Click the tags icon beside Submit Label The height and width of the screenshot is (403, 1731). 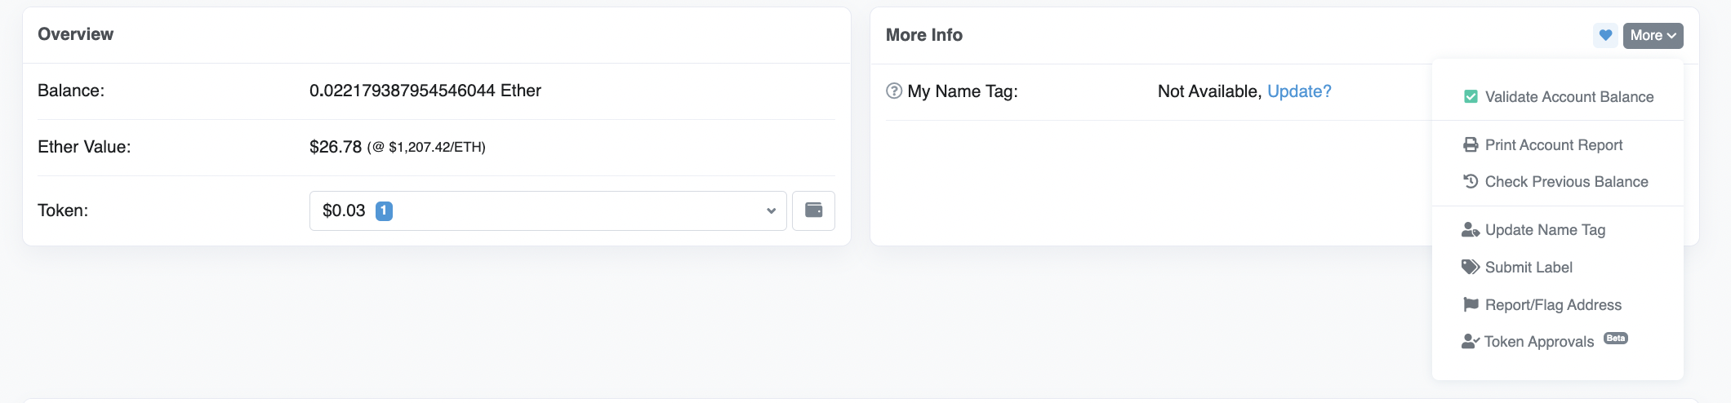click(1471, 267)
